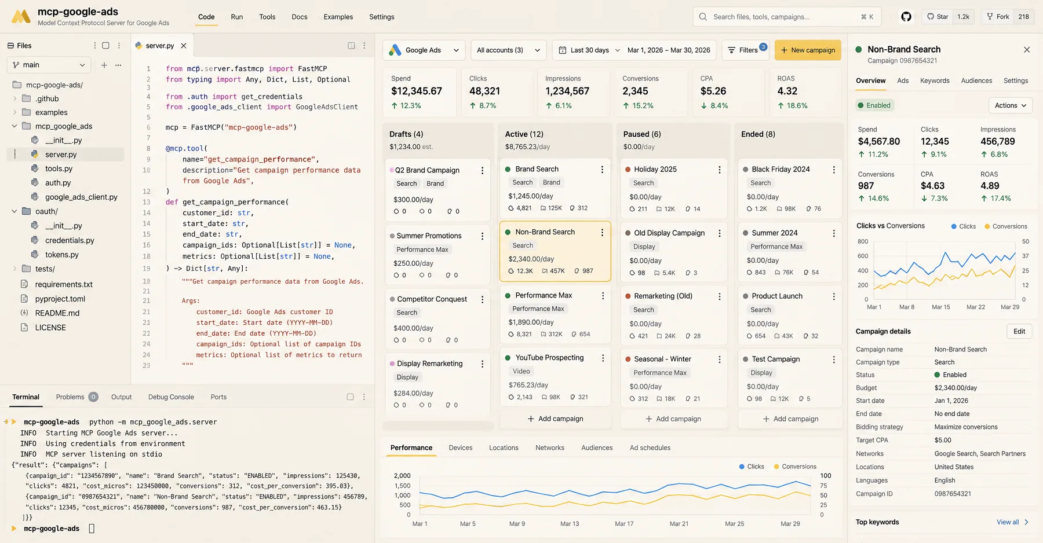Screen dimensions: 1043x543
Task: Open the Black Friday 2024 card options menu
Action: (834, 170)
